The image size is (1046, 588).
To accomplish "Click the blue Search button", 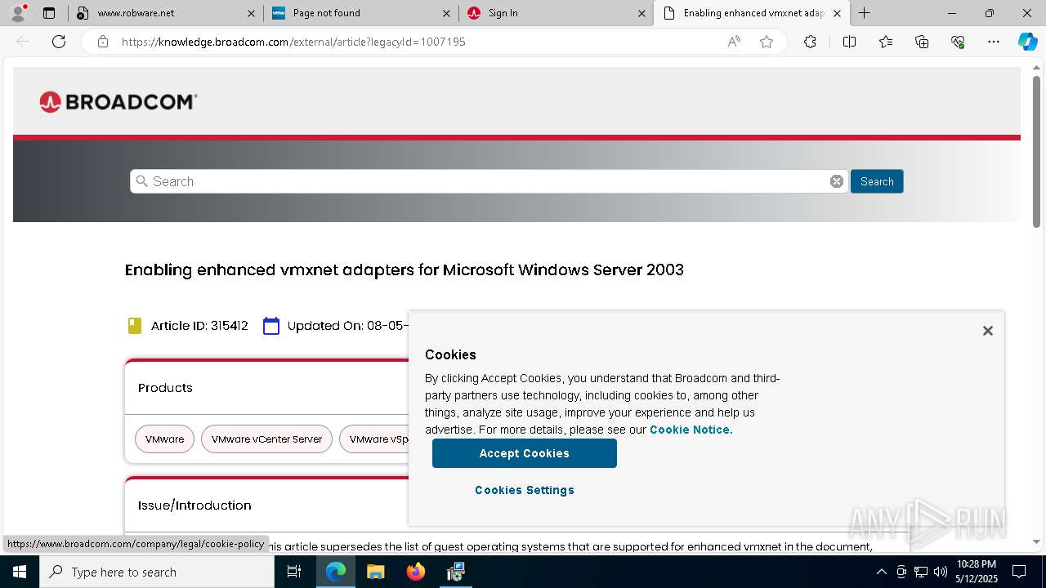I will 877,181.
